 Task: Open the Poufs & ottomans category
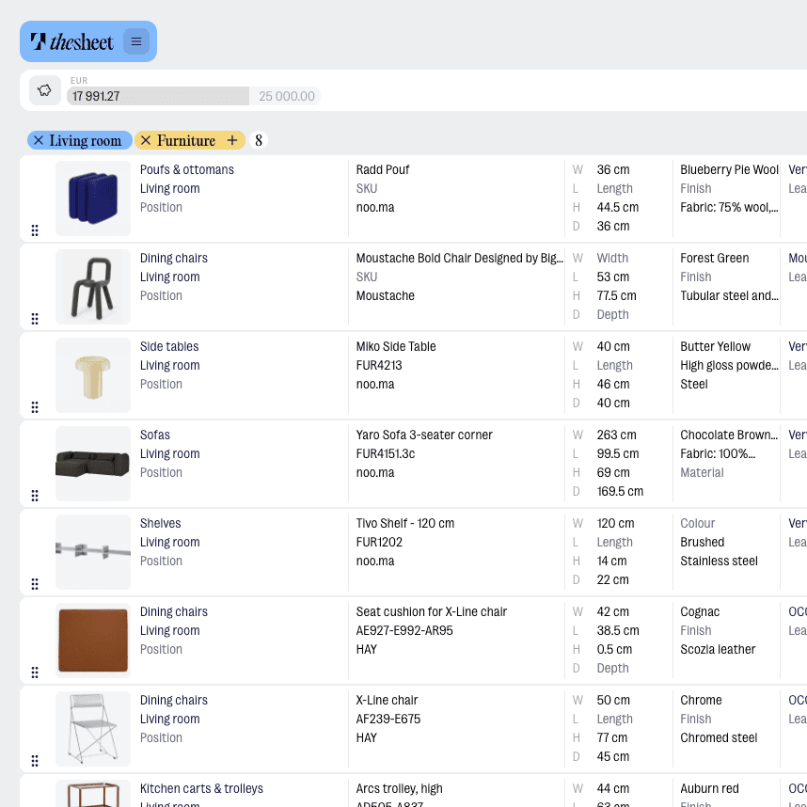pos(187,170)
